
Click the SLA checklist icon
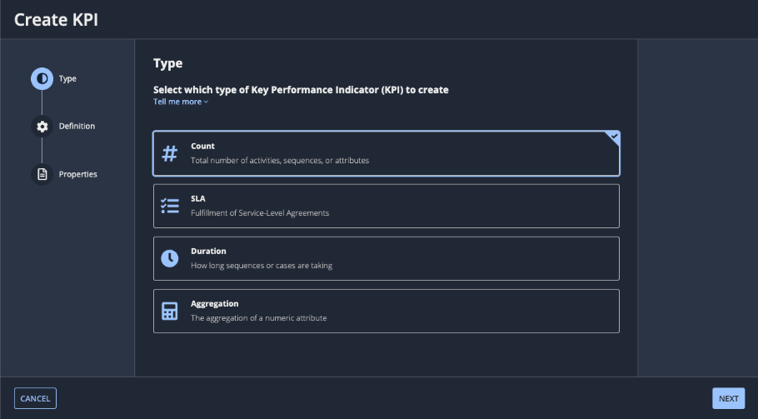pyautogui.click(x=170, y=206)
